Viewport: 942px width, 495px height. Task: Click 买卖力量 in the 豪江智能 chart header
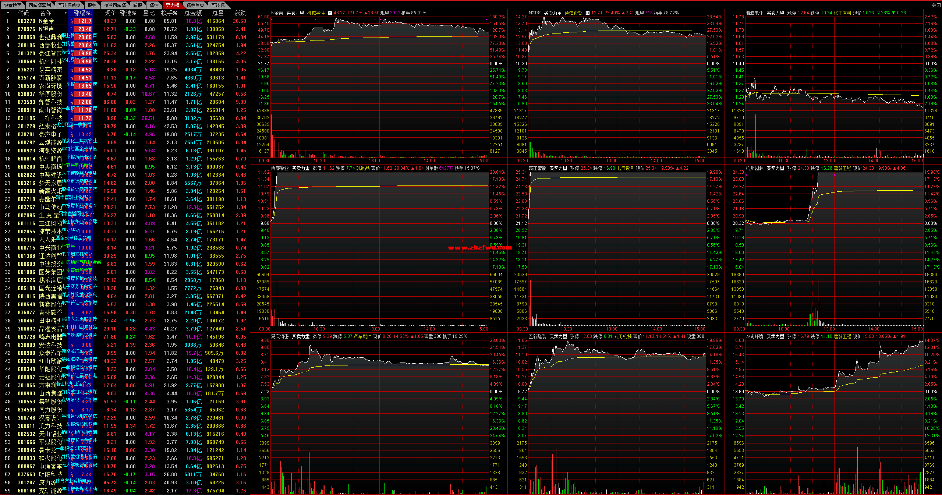coord(558,168)
